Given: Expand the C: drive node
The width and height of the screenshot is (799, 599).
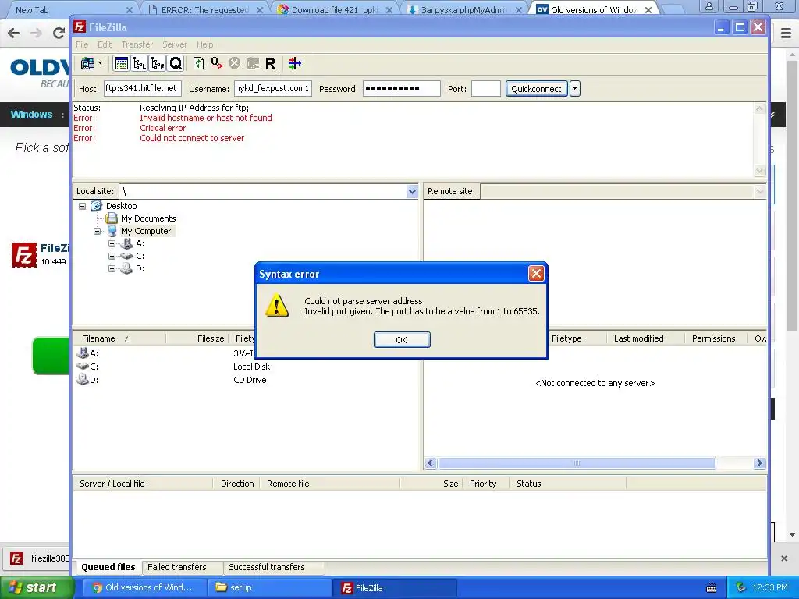Looking at the screenshot, I should click(112, 256).
